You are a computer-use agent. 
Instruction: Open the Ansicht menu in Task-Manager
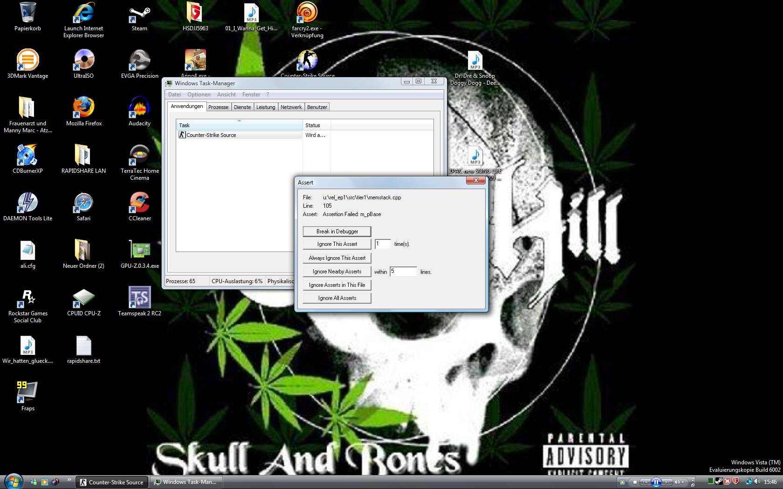(227, 95)
